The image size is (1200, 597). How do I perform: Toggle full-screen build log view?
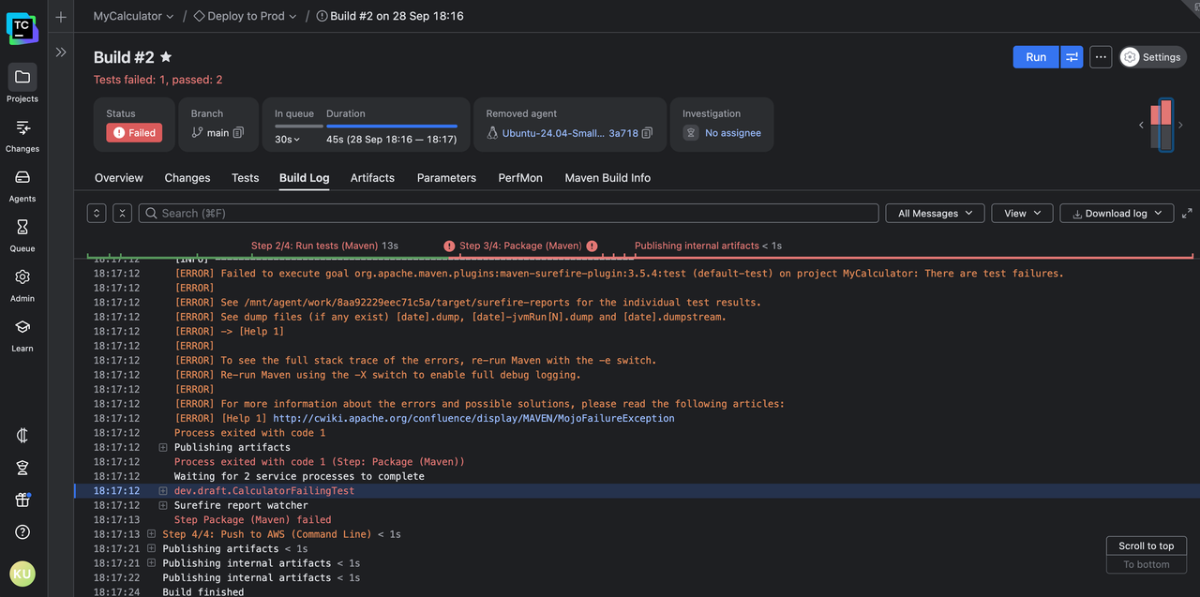[1187, 214]
